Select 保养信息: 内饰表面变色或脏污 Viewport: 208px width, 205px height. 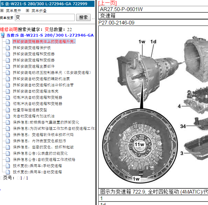(x=39, y=141)
